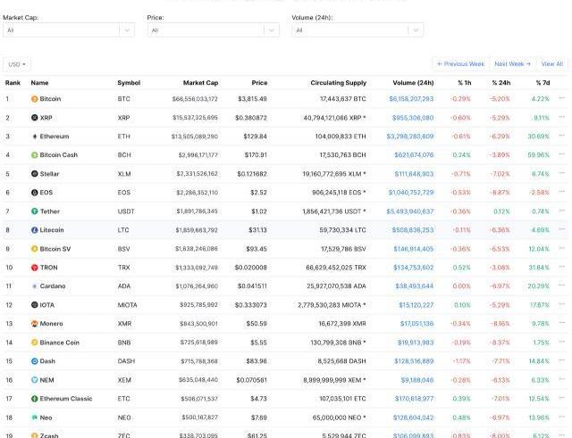Viewport: 572px width, 438px height.
Task: Click the Monero coin logo icon
Action: pos(34,324)
